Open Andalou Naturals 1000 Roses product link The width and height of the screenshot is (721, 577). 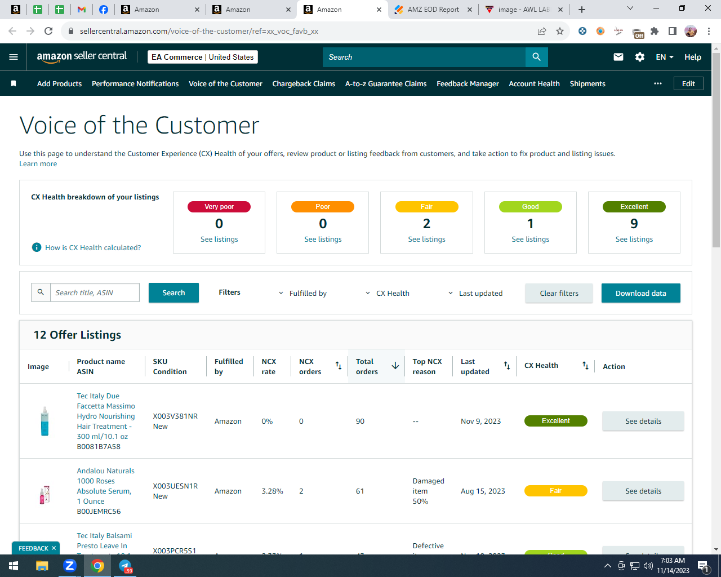(x=106, y=486)
